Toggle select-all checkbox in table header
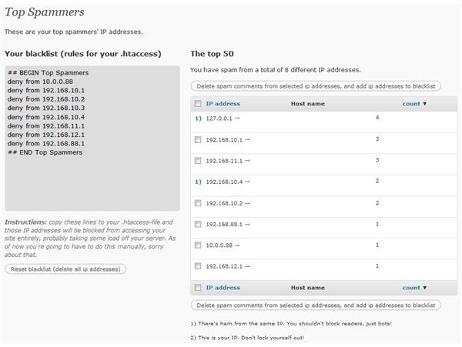The image size is (462, 347). click(198, 104)
